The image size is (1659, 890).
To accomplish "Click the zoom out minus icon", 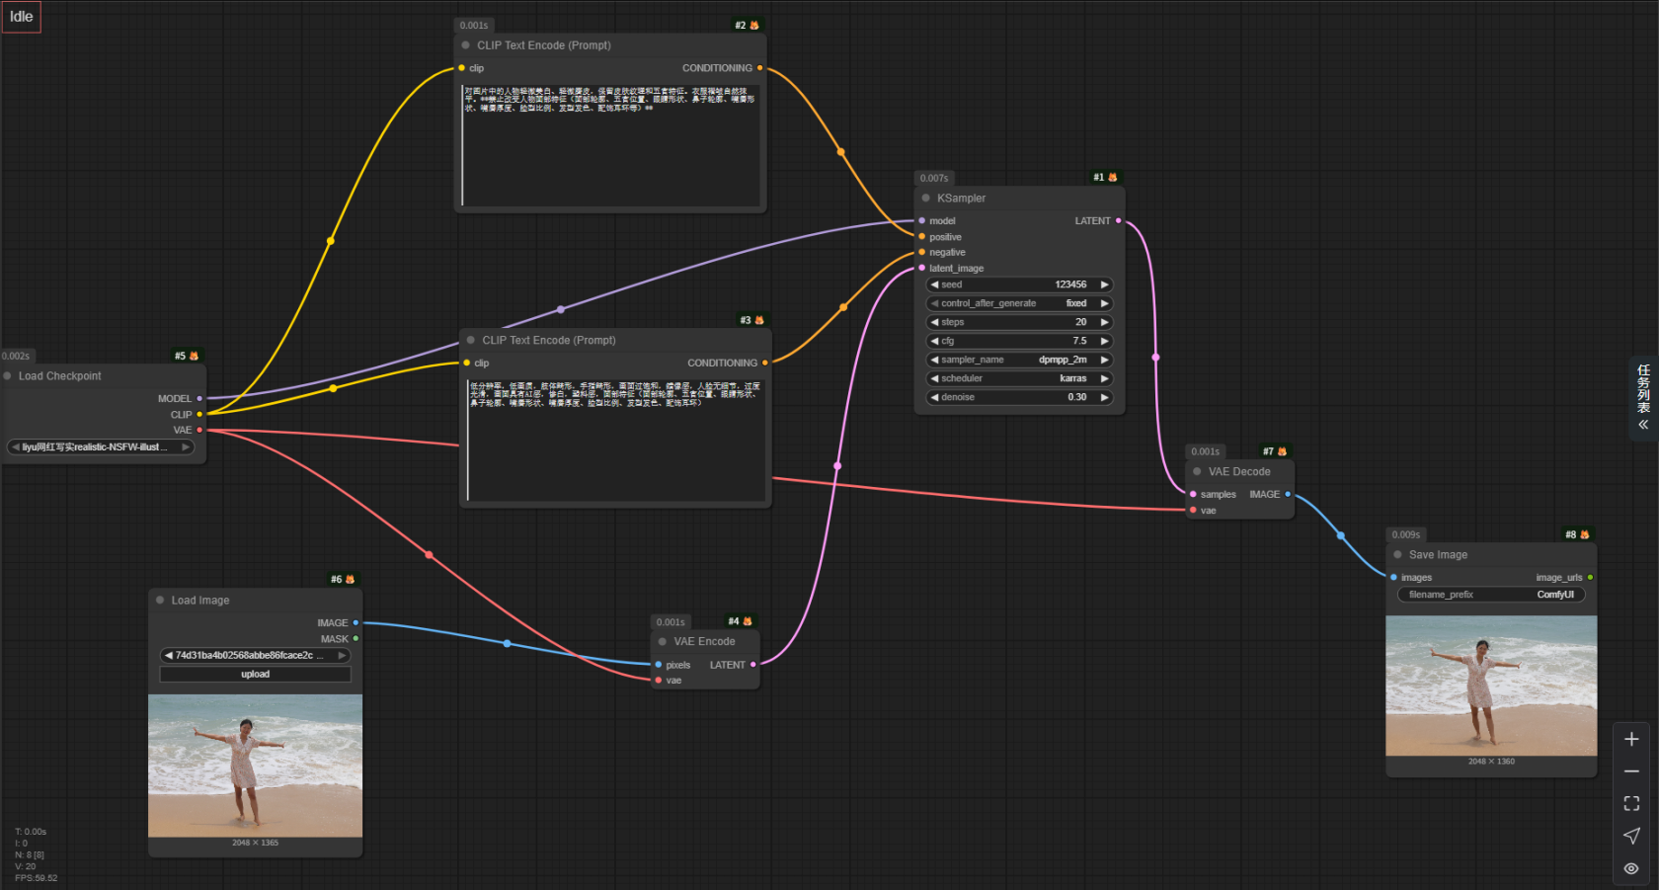I will pos(1631,771).
